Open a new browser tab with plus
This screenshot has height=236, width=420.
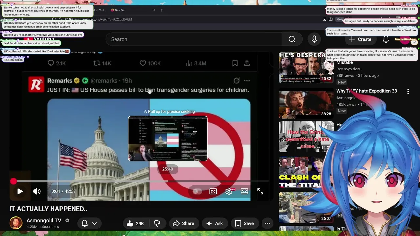[162, 10]
